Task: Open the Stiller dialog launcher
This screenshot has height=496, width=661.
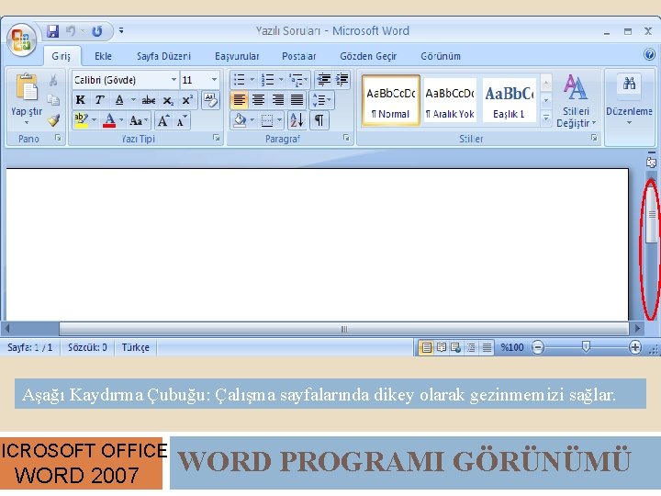Action: pos(594,138)
